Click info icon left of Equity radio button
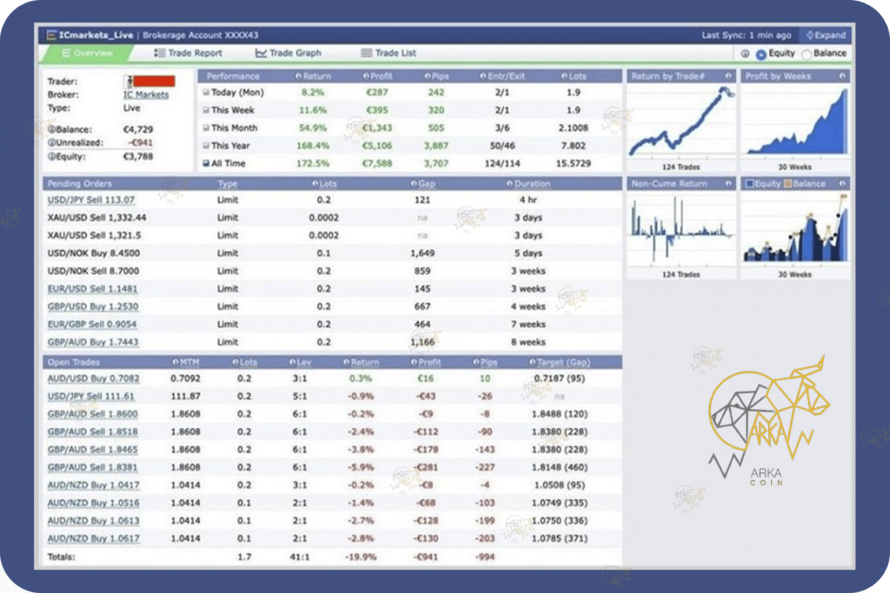890x593 pixels. pyautogui.click(x=745, y=54)
